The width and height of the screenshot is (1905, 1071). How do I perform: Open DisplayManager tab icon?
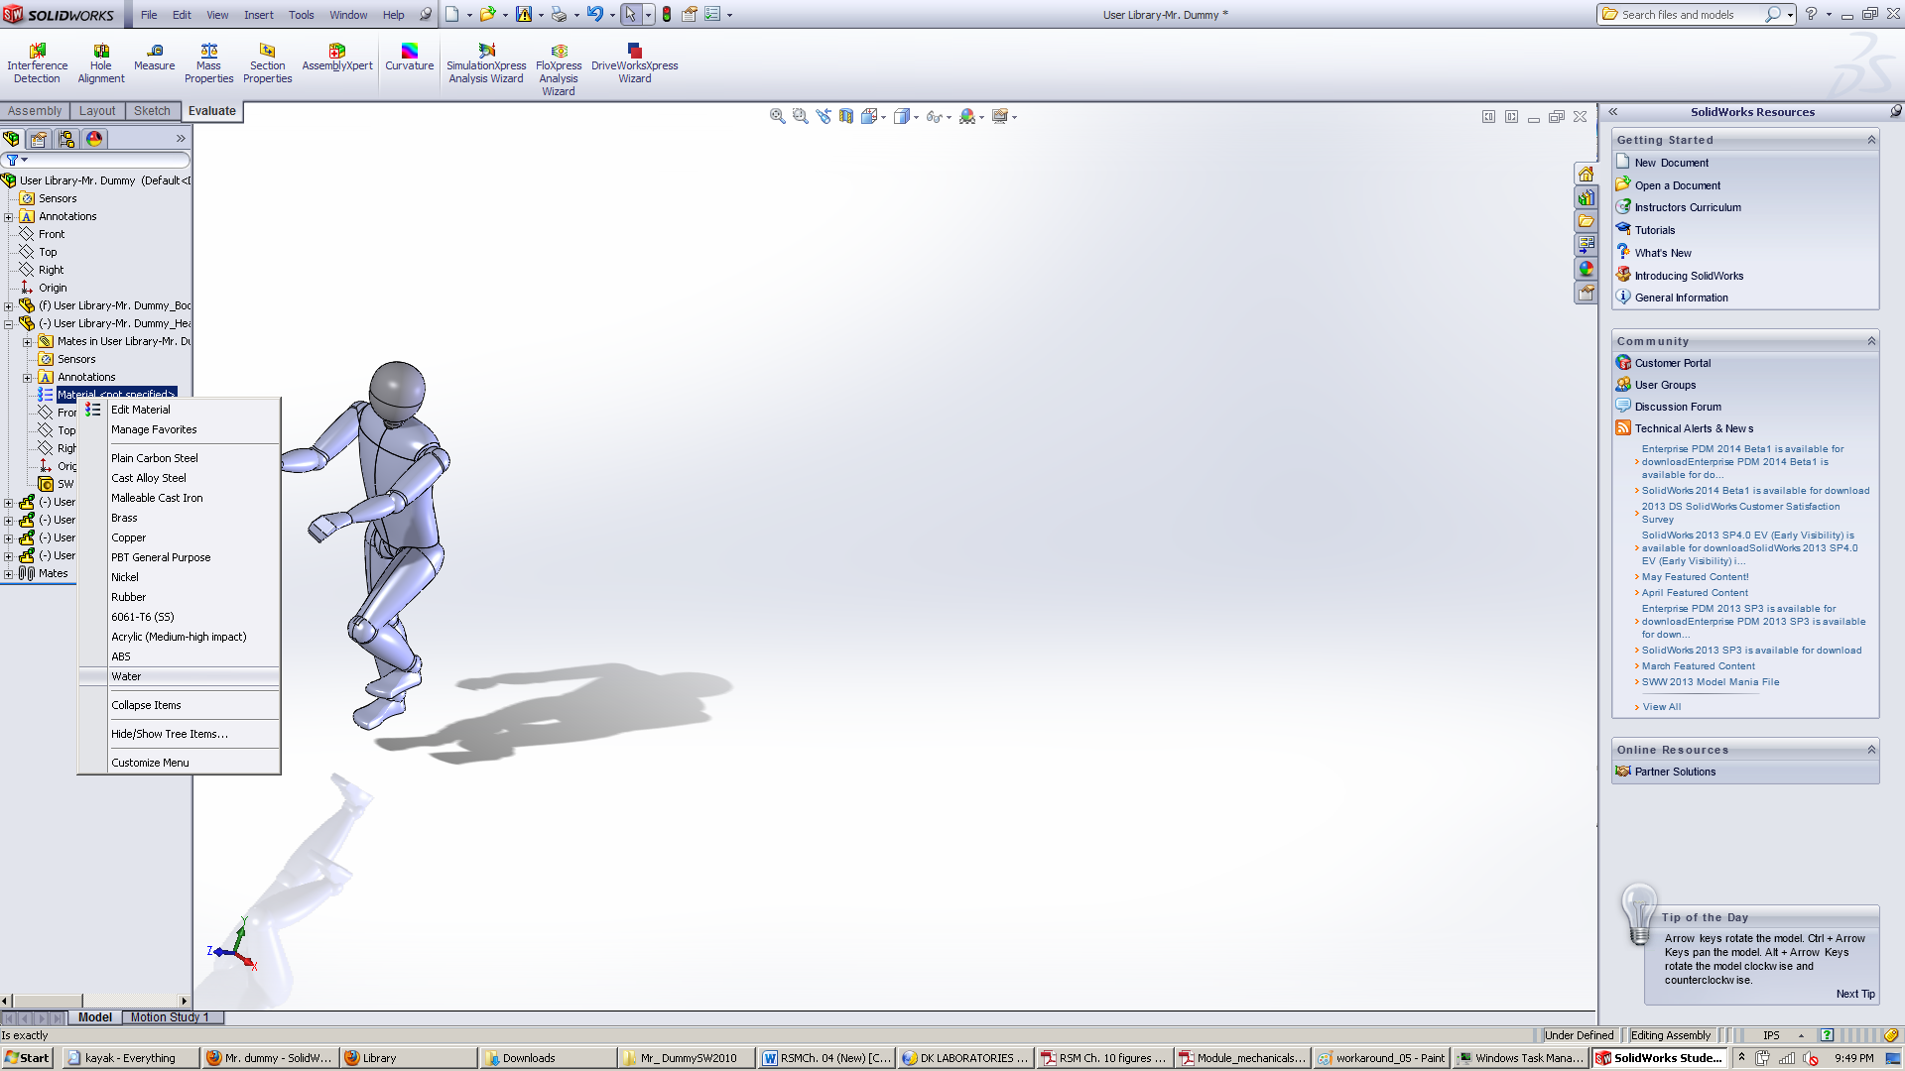94,139
